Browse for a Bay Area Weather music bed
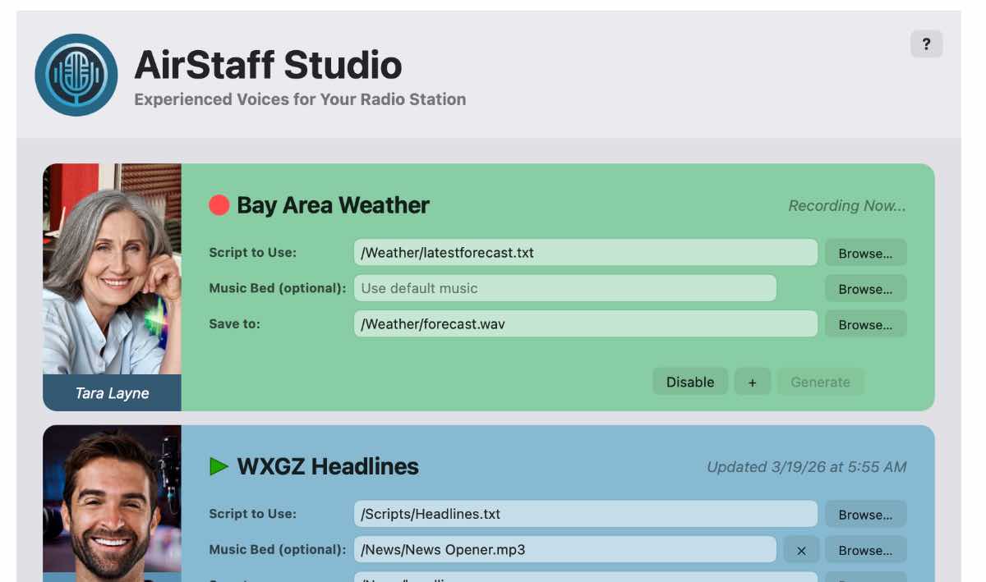This screenshot has width=986, height=582. [865, 288]
